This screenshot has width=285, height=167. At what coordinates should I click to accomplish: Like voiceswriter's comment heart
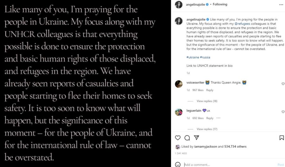point(283,84)
